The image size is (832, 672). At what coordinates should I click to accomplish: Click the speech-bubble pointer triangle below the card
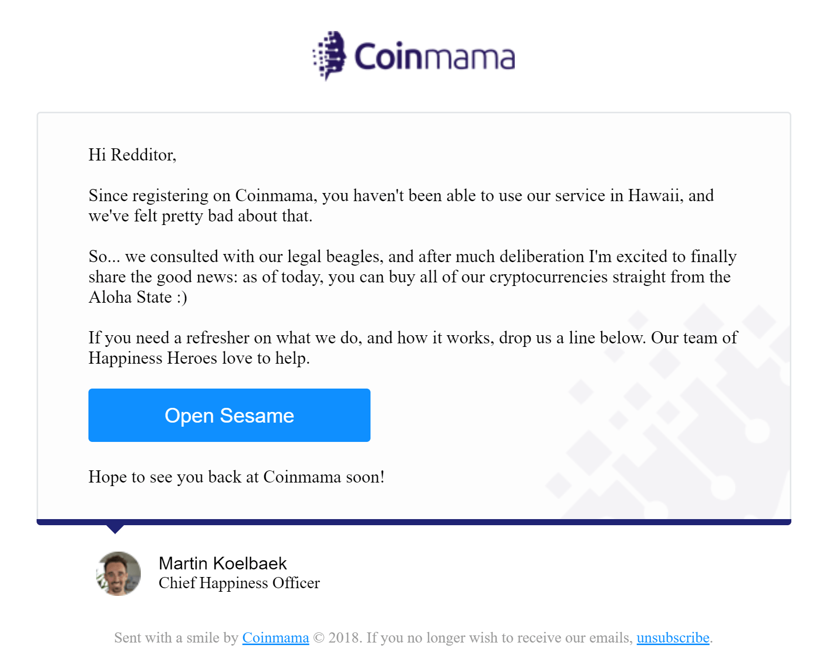[115, 528]
